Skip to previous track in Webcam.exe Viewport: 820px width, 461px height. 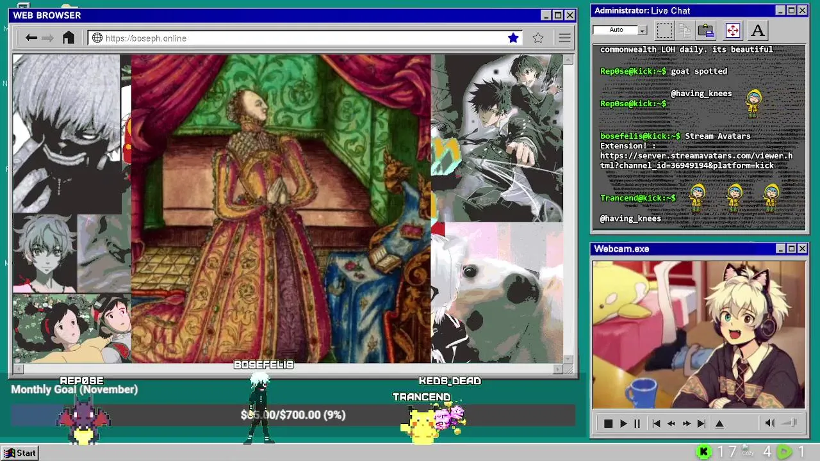point(656,423)
